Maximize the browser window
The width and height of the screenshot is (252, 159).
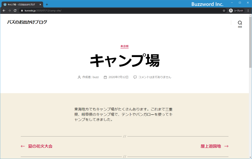[x=240, y=2]
